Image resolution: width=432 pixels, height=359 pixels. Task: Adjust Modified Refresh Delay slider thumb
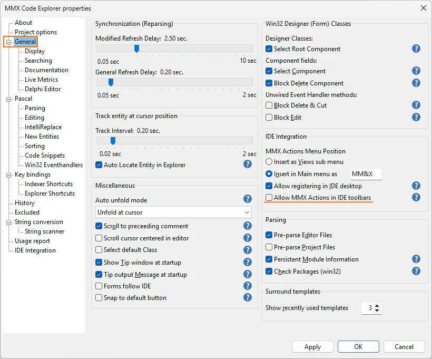(136, 49)
